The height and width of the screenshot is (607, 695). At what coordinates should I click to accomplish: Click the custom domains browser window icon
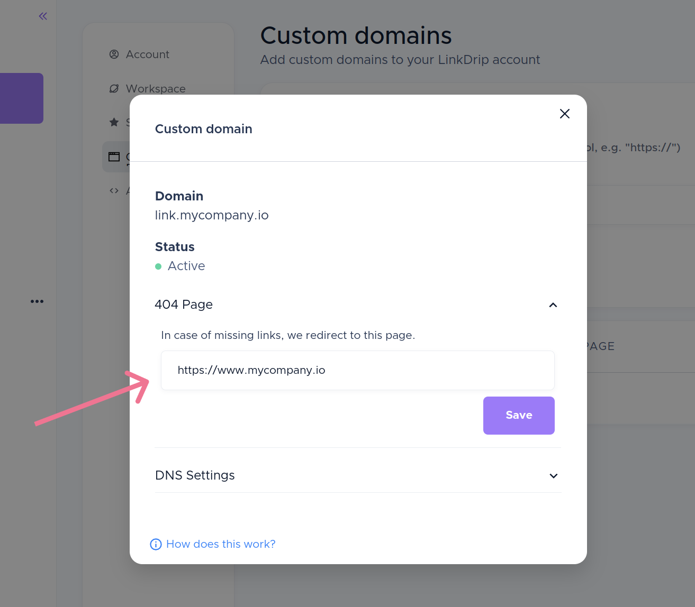click(114, 157)
